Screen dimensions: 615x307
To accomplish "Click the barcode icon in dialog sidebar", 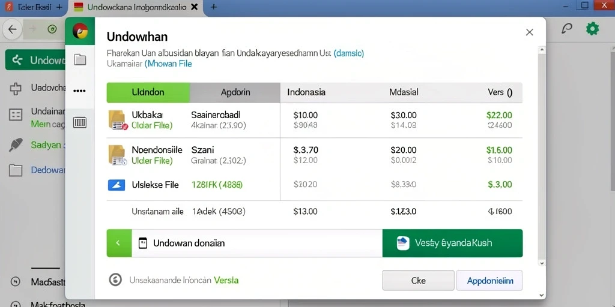I will tap(80, 123).
